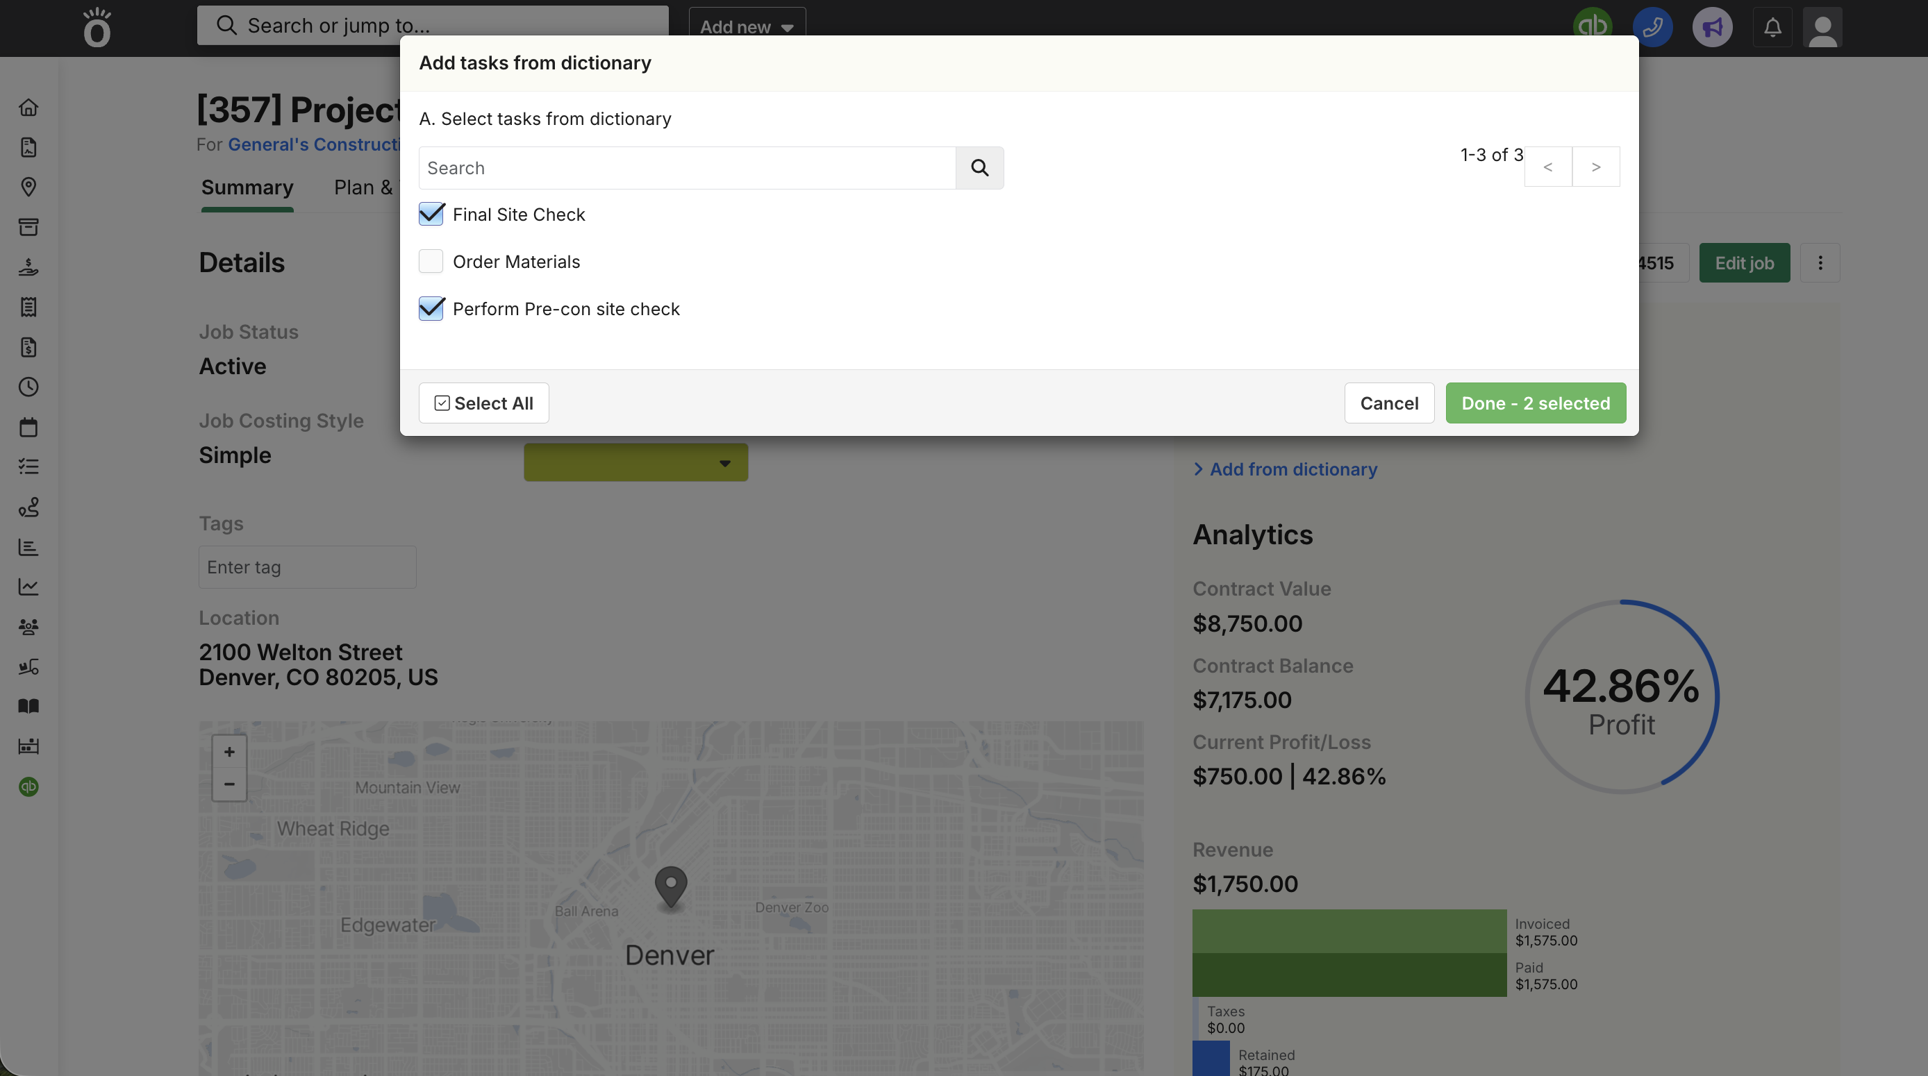
Task: Go to next page of dictionary tasks
Action: click(x=1596, y=167)
